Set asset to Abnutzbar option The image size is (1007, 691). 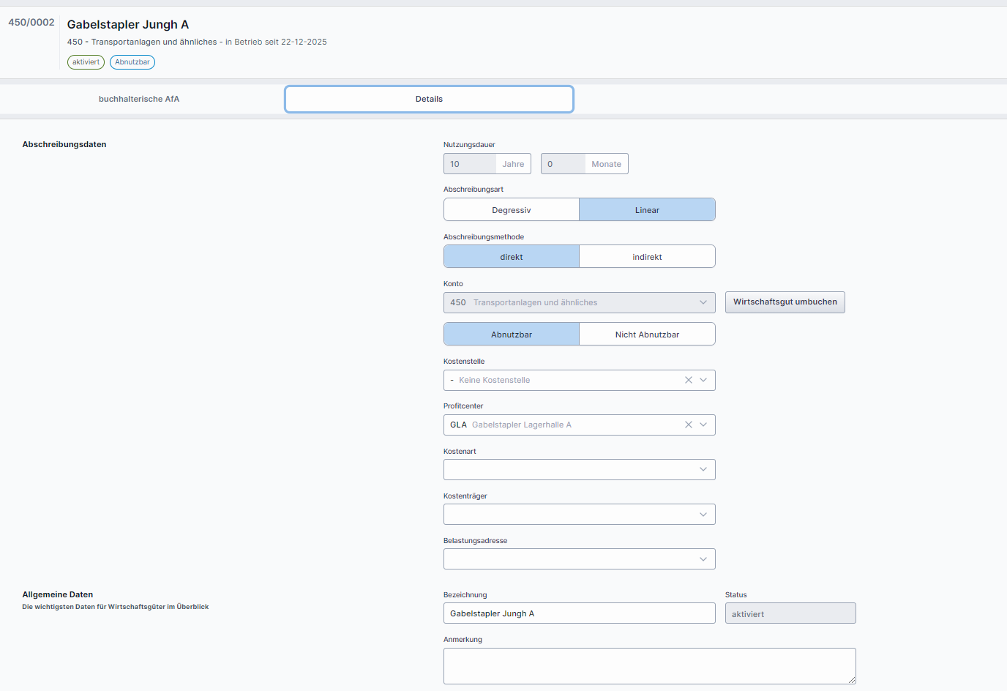511,335
